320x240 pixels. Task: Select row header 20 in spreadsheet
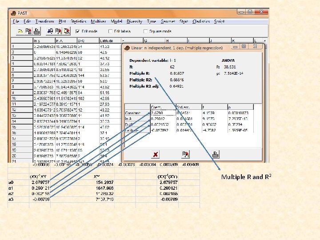(22, 156)
